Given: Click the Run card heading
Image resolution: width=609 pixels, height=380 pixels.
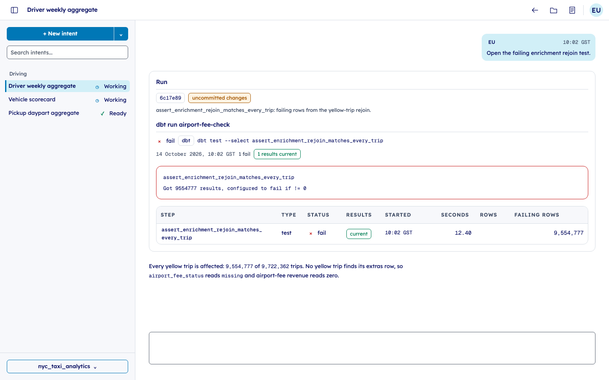Looking at the screenshot, I should (x=162, y=82).
